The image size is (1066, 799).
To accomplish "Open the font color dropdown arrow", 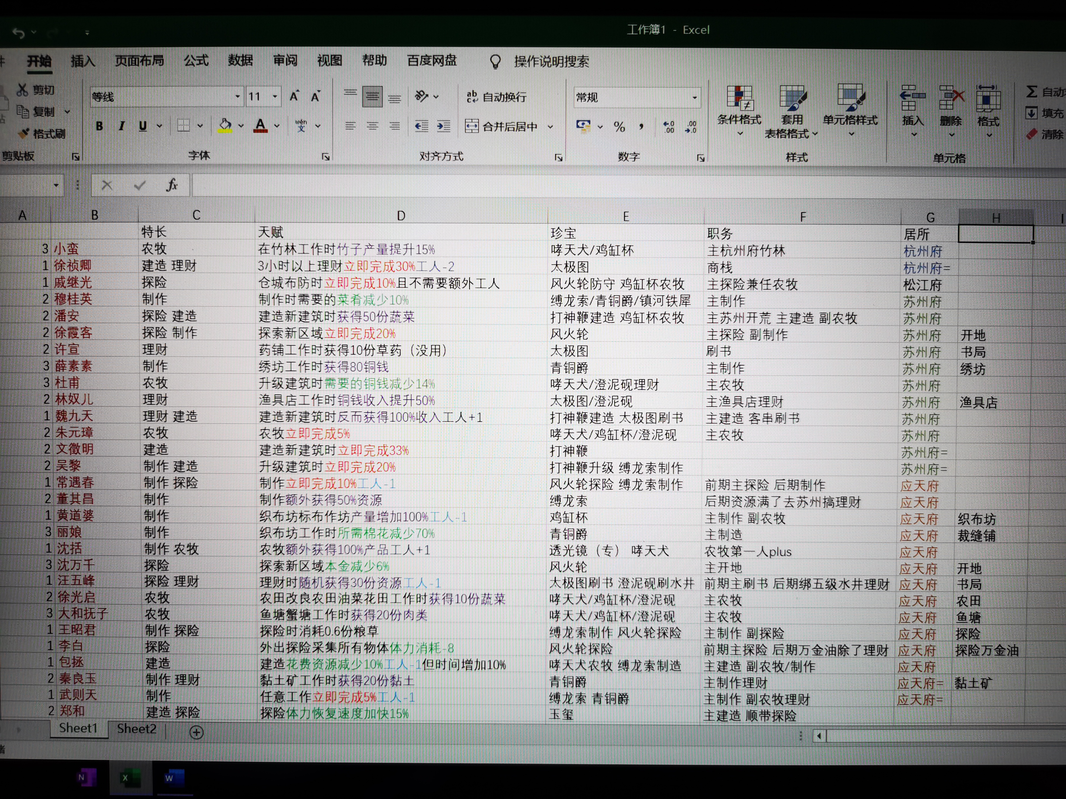I will [277, 126].
